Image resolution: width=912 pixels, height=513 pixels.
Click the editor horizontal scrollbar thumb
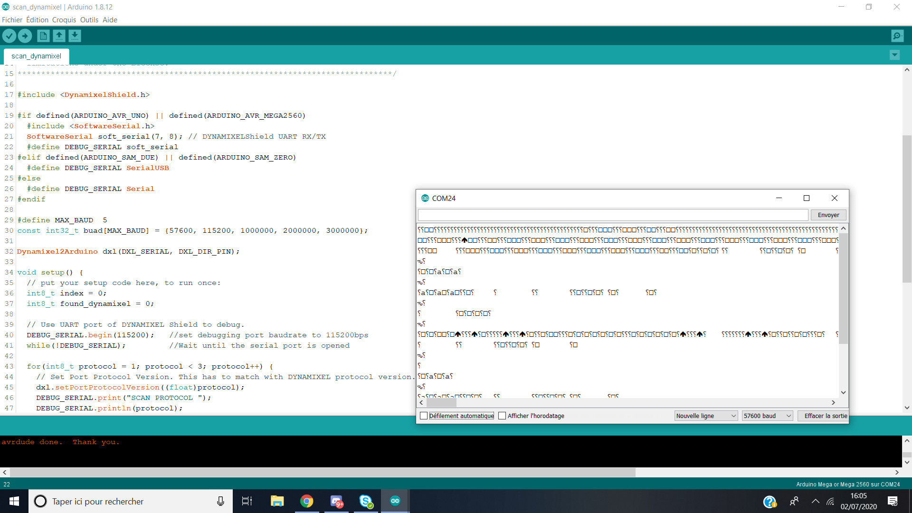coord(323,472)
